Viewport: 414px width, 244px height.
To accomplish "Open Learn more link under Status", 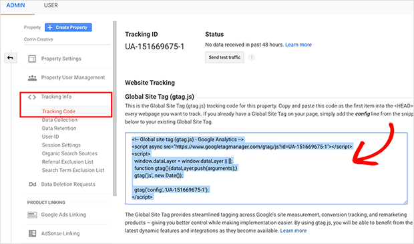I will [298, 45].
